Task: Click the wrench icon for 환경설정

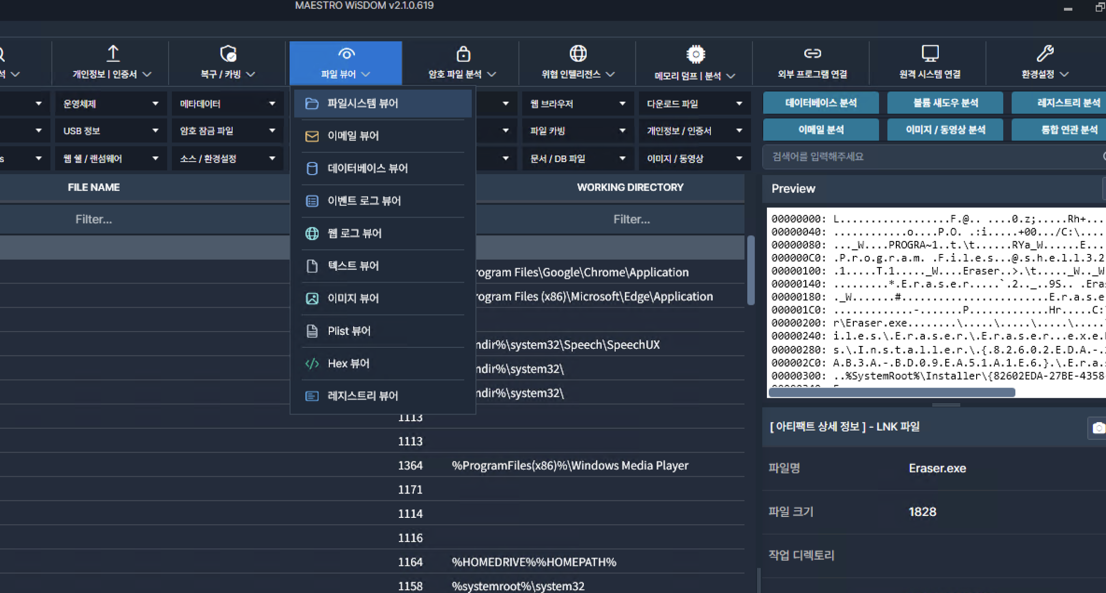Action: 1045,54
